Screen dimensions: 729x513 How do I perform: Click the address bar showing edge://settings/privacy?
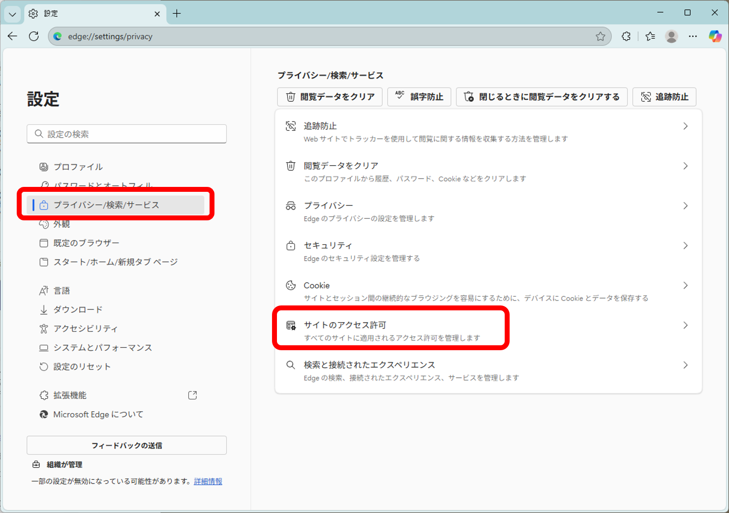(330, 36)
